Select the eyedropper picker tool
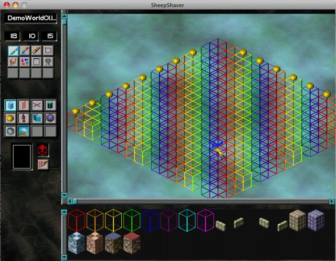This screenshot has height=261, width=336. [25, 50]
